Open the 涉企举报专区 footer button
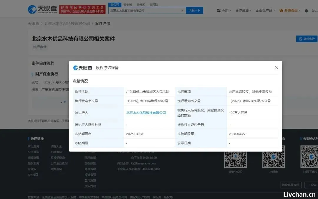The width and height of the screenshot is (318, 199). 290,185
